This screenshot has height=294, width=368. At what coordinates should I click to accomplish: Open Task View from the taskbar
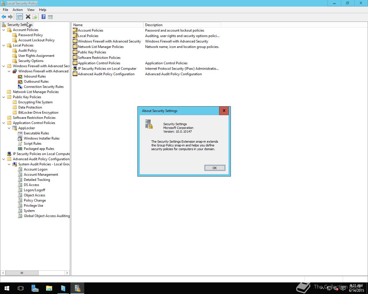point(21,288)
